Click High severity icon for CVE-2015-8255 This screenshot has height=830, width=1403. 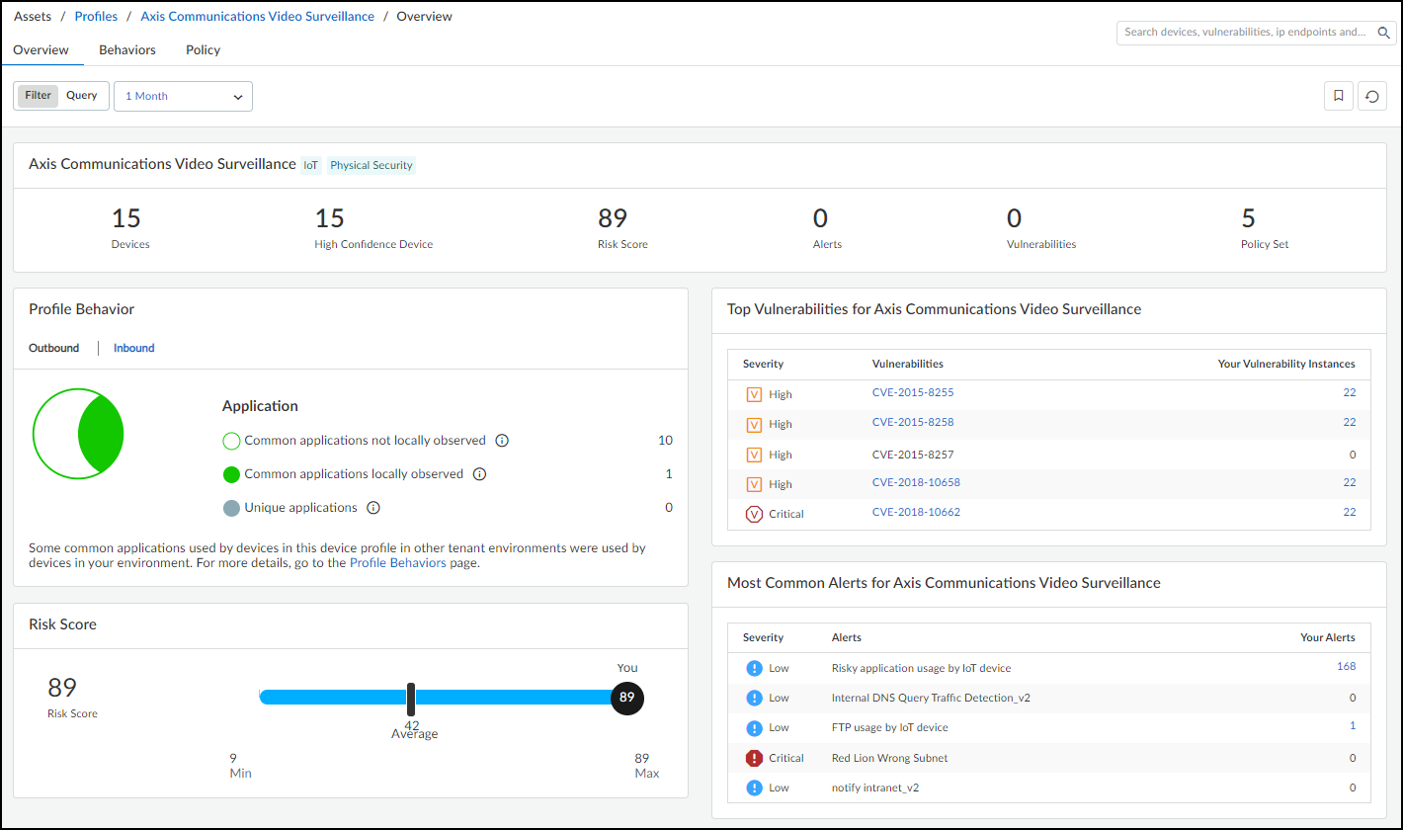(754, 394)
